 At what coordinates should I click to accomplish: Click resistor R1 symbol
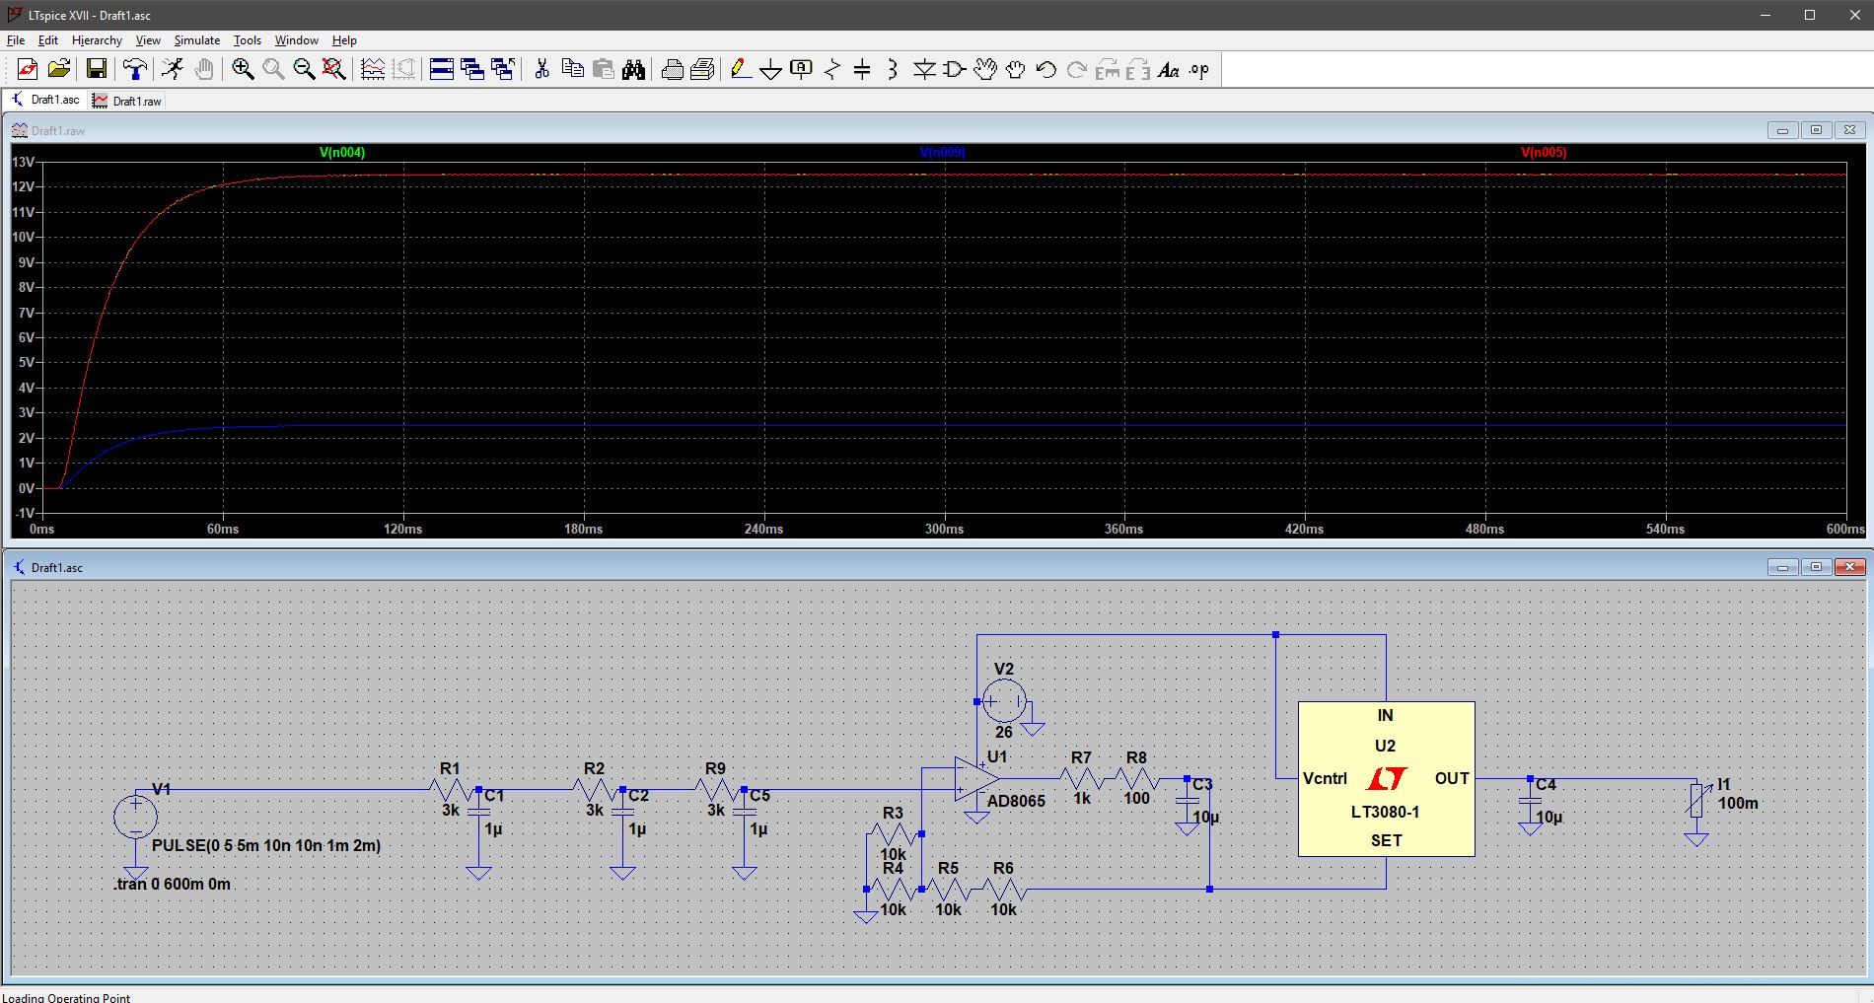point(450,789)
